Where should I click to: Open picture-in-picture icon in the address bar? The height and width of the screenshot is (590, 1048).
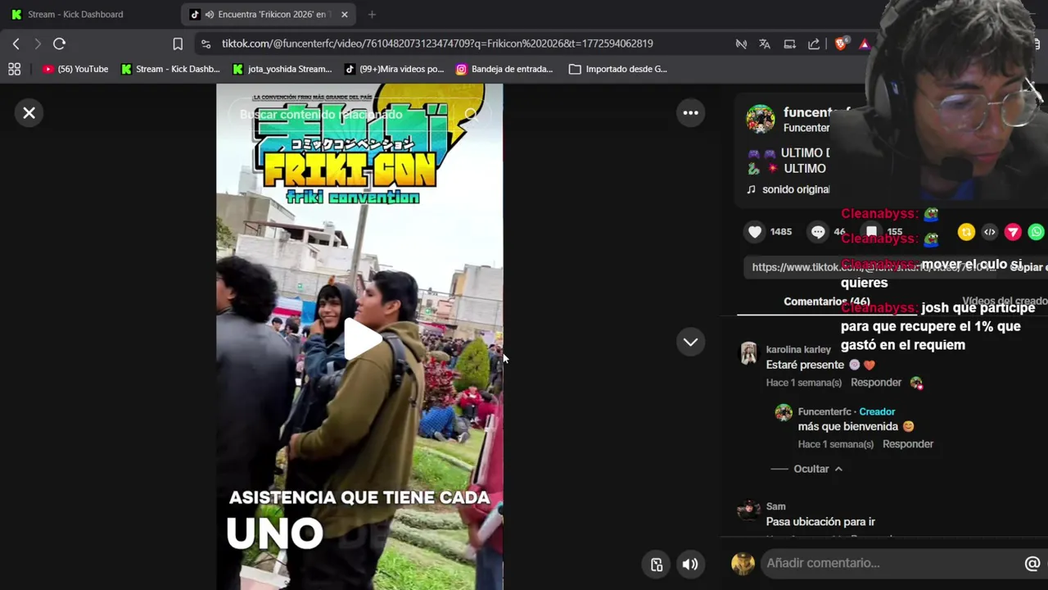789,43
